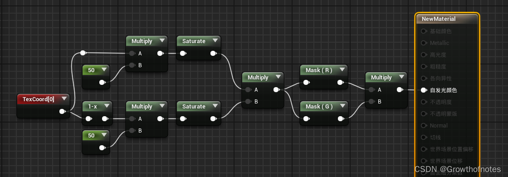Screen dimensions: 508x177
Task: Click the 切线 input pin on NewMaterial
Action: (424, 138)
